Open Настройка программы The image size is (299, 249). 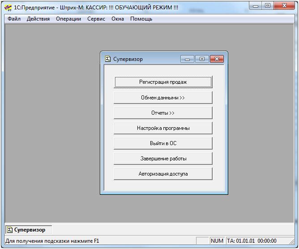(x=163, y=128)
